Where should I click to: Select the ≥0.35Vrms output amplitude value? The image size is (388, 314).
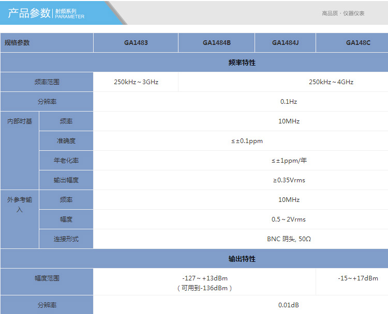point(289,180)
